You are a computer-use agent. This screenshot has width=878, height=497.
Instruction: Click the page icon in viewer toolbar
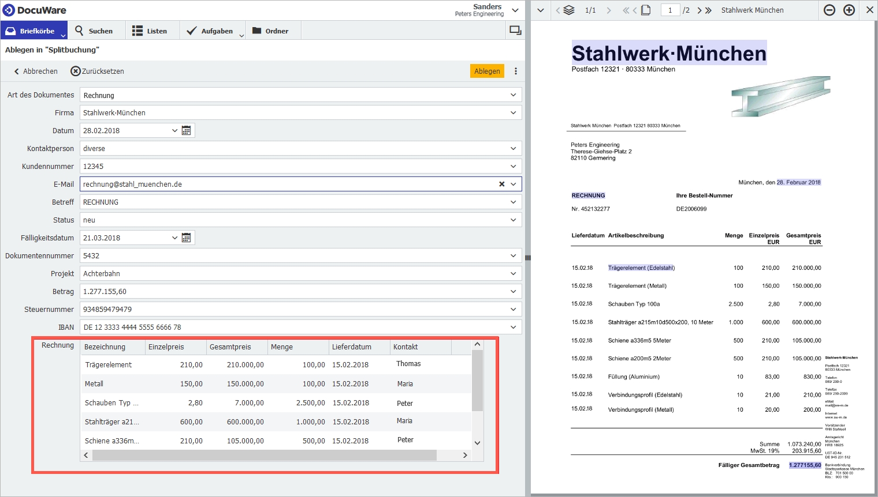(x=646, y=10)
